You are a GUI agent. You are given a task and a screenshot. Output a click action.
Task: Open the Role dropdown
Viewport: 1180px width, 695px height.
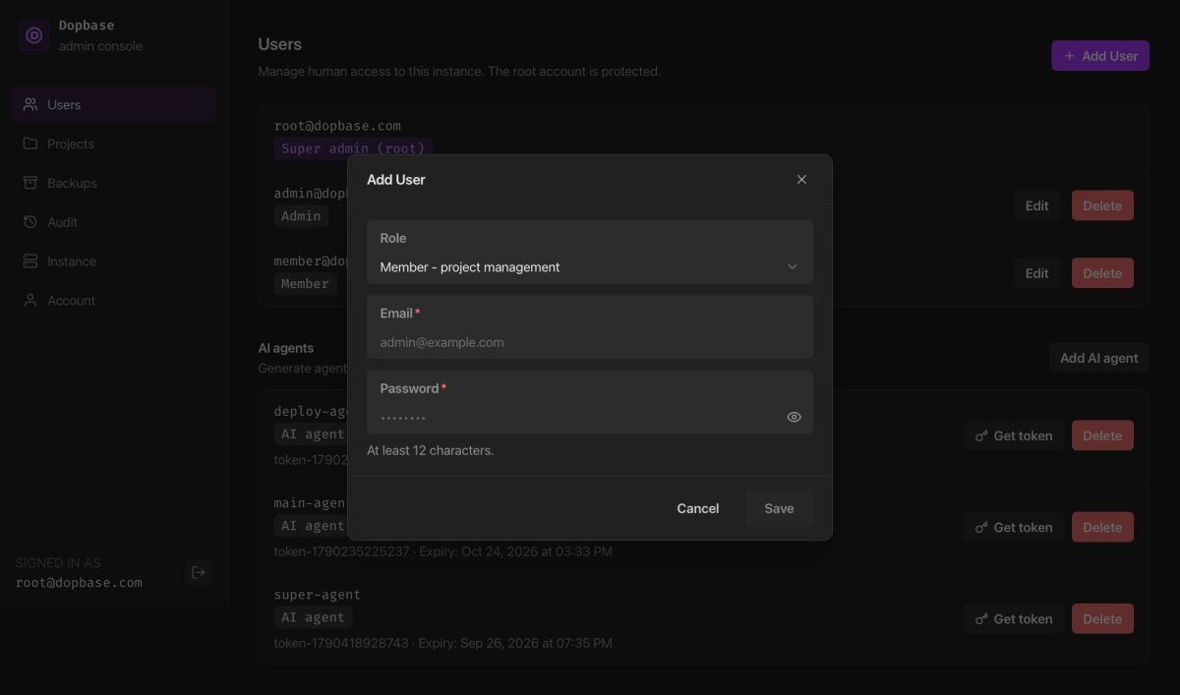(x=590, y=252)
